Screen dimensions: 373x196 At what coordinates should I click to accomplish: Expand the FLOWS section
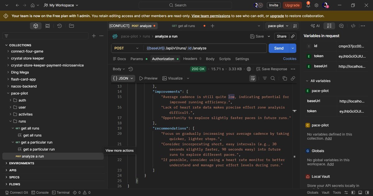7,184
